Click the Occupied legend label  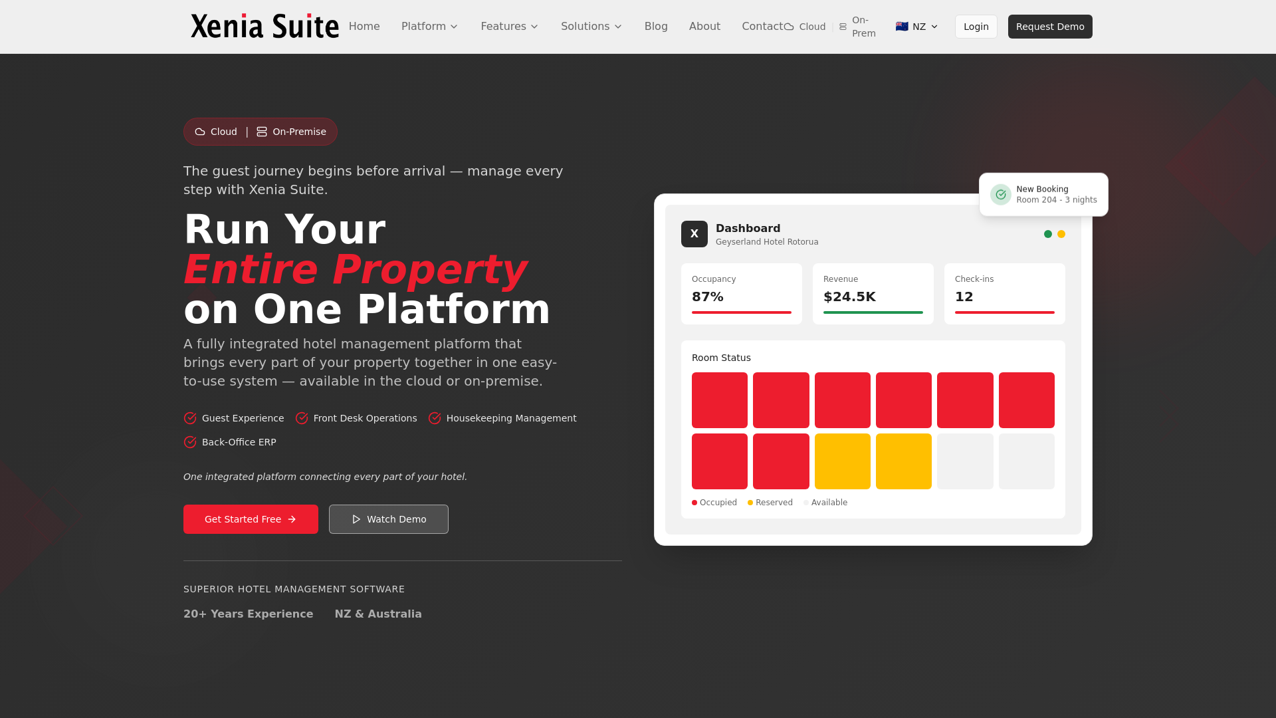(x=718, y=503)
